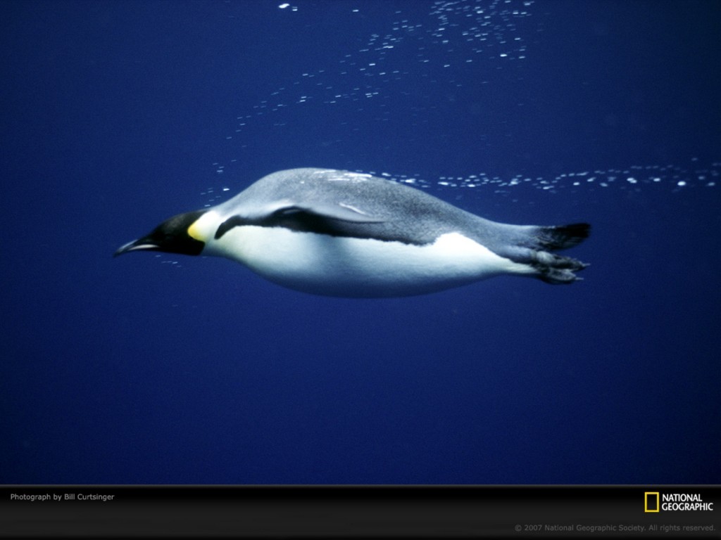Click the NATIONAL GEOGRAPHIC wordmark text
The width and height of the screenshot is (721, 540).
[686, 502]
